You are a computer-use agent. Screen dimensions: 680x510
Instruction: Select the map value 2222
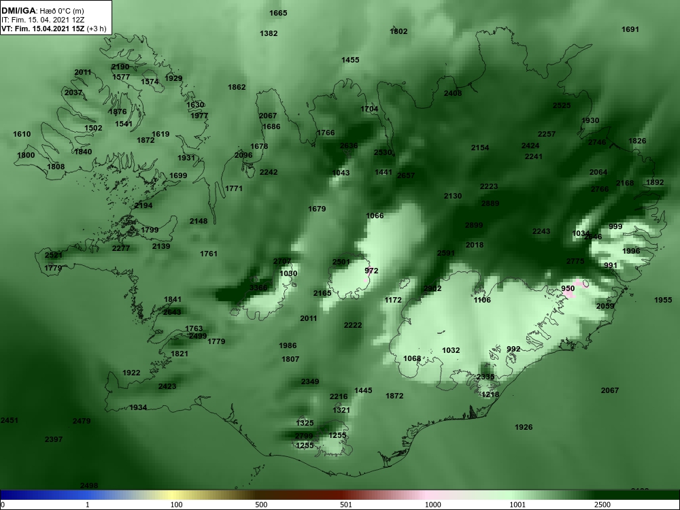coord(352,325)
